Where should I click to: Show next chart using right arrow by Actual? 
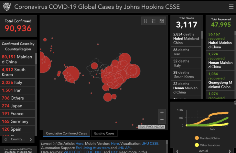tap(230, 151)
